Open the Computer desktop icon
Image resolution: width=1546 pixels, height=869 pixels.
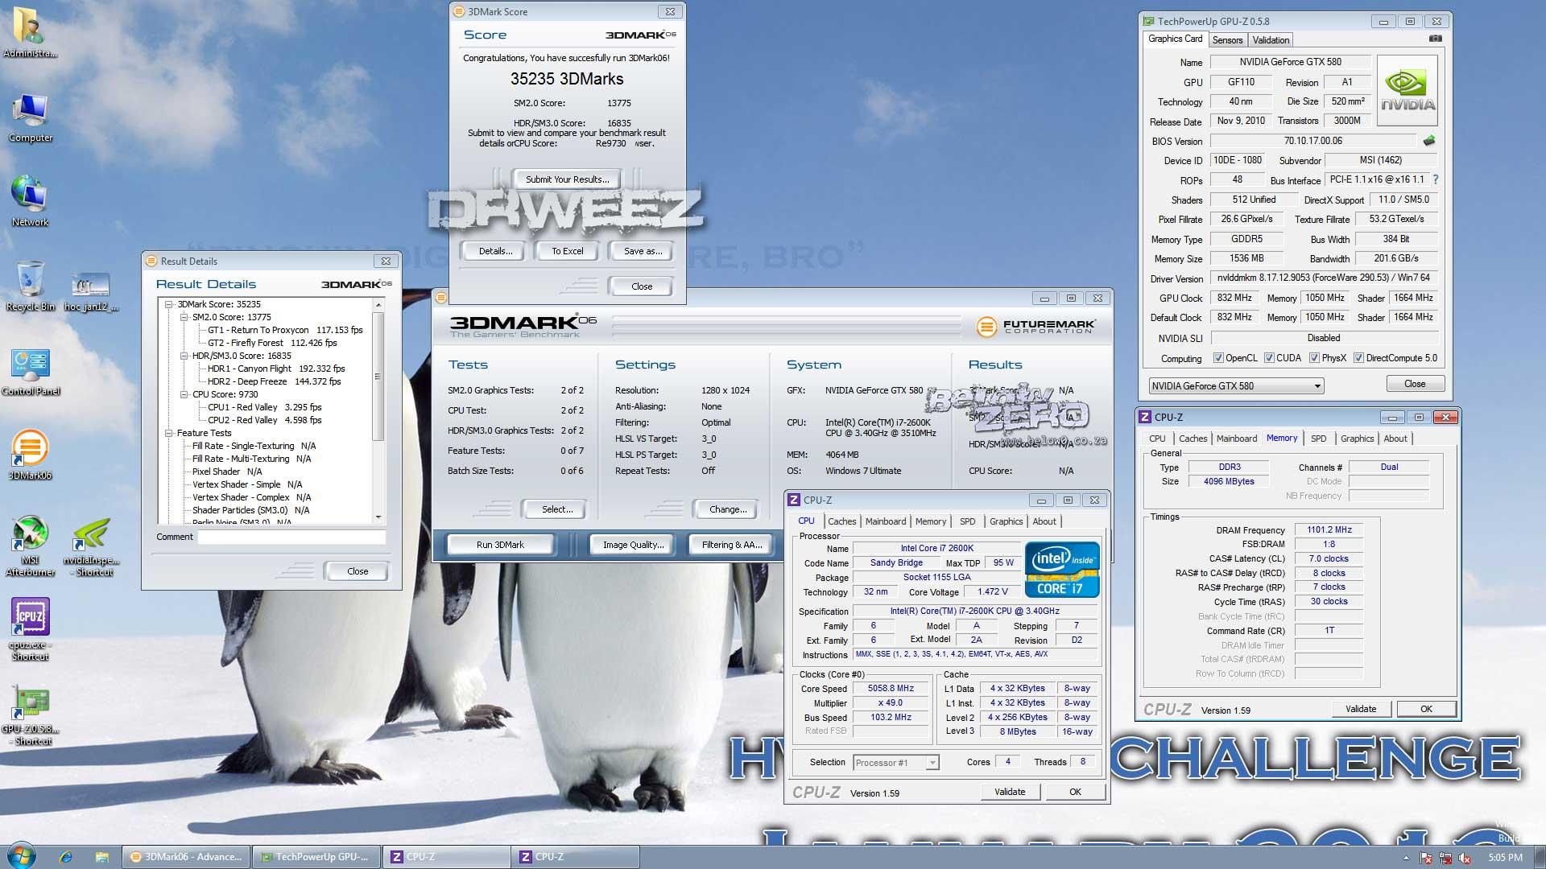coord(31,117)
